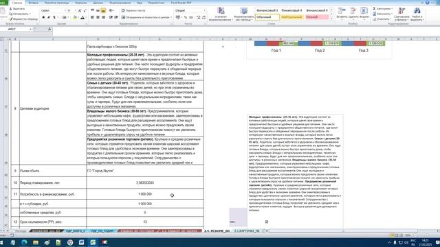Switch to the Рецензирование ribbon tab
Image resolution: width=440 pixels, height=247 pixels.
pyautogui.click(x=120, y=3)
